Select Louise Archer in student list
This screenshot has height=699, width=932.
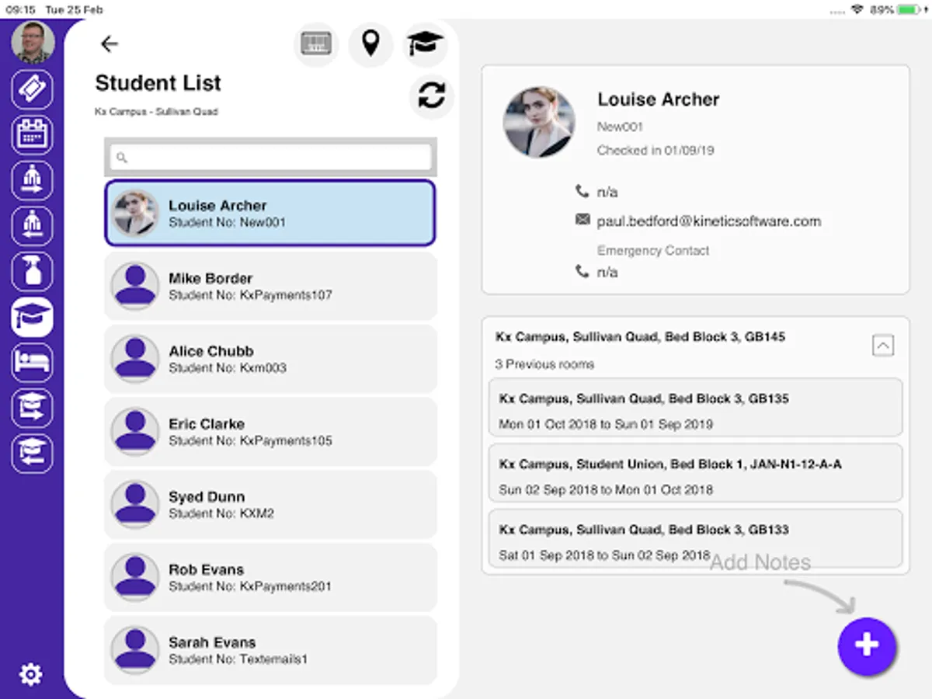click(x=270, y=214)
